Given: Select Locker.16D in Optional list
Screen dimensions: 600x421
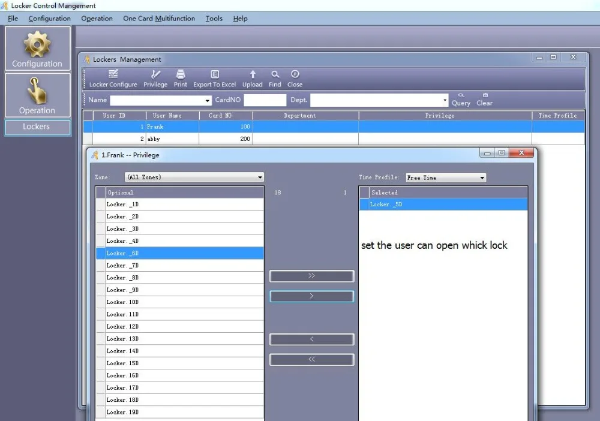Looking at the screenshot, I should 180,375.
